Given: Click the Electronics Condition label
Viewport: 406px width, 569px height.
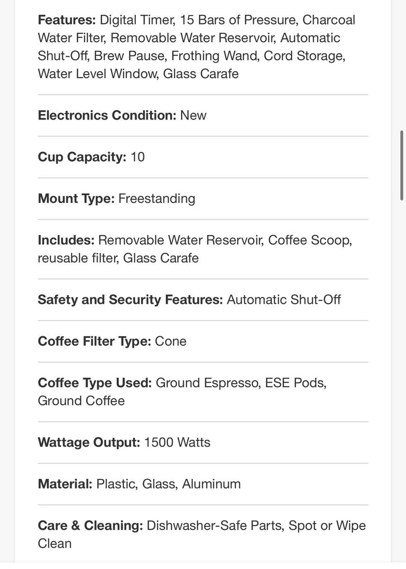Looking at the screenshot, I should (x=107, y=116).
